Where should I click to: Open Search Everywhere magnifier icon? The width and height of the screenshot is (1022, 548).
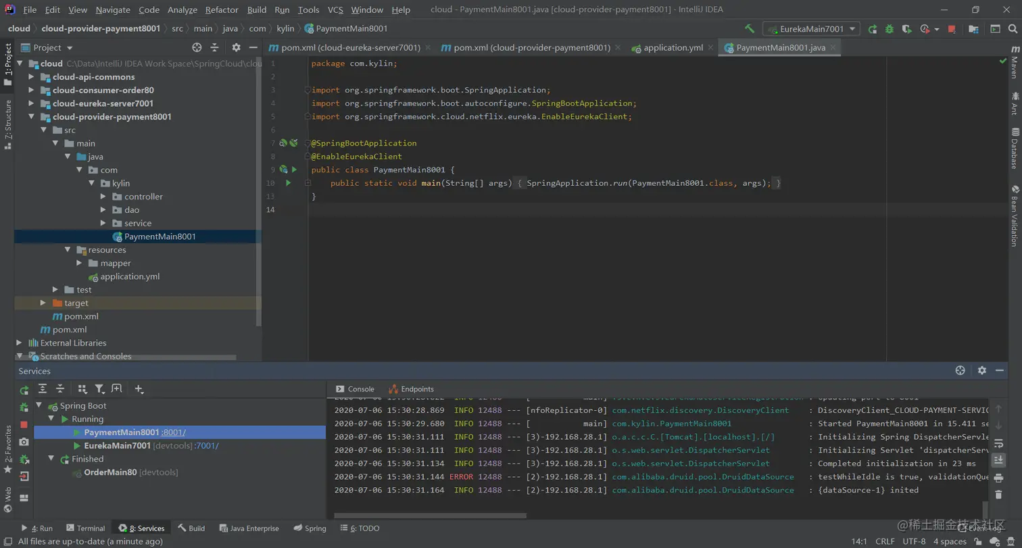tap(1013, 29)
